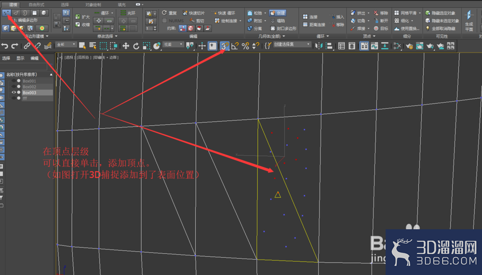The image size is (482, 275).
Task: Hide Box003 by clicking its eye icon
Action: [14, 92]
